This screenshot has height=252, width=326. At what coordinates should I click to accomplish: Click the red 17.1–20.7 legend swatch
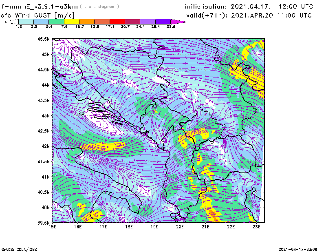click(x=117, y=22)
